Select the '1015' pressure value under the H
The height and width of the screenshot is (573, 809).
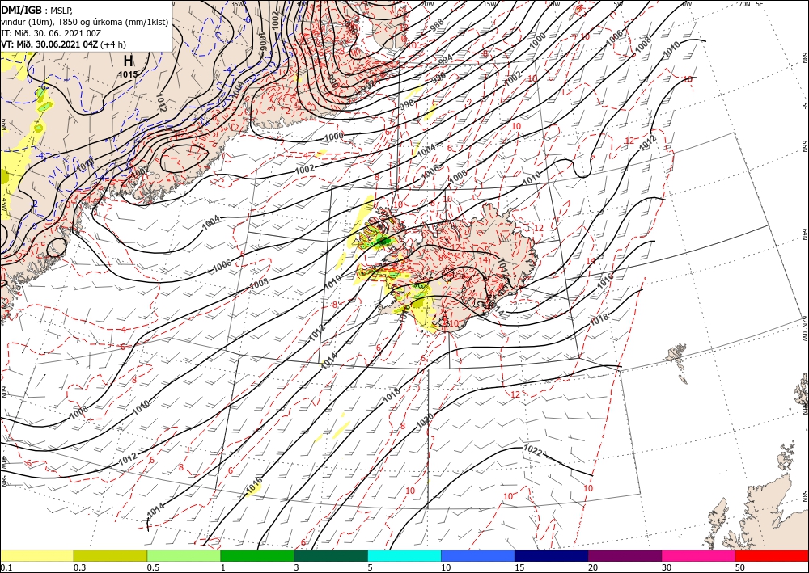pyautogui.click(x=128, y=74)
